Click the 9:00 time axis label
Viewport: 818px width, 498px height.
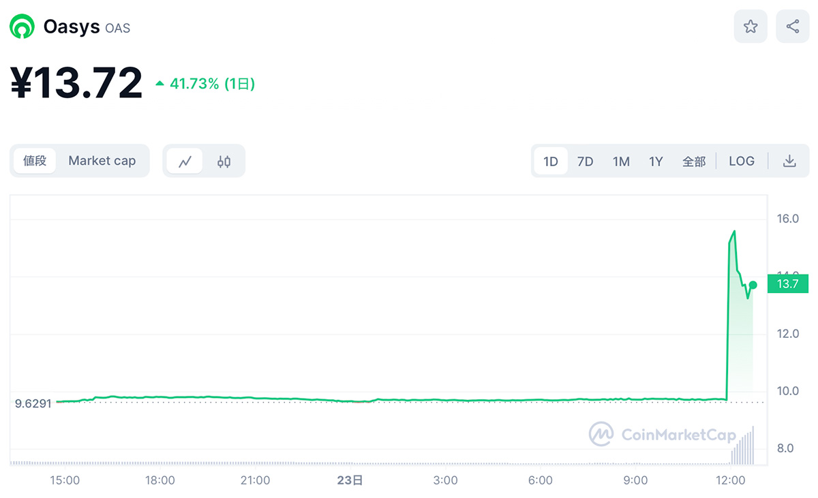pos(635,480)
